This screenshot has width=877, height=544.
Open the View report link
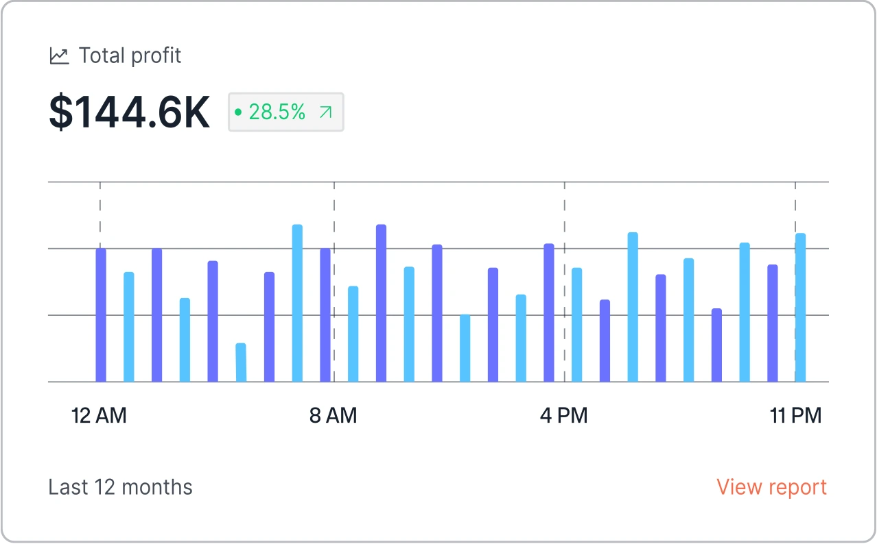[x=771, y=487]
